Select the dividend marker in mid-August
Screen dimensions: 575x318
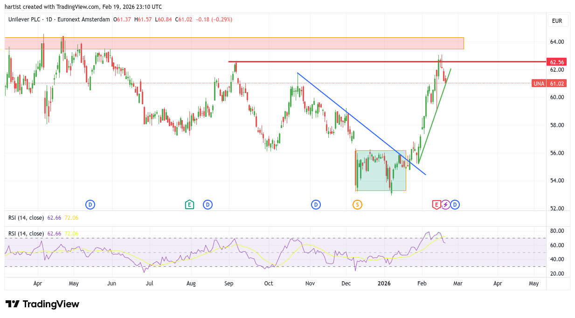(x=208, y=204)
